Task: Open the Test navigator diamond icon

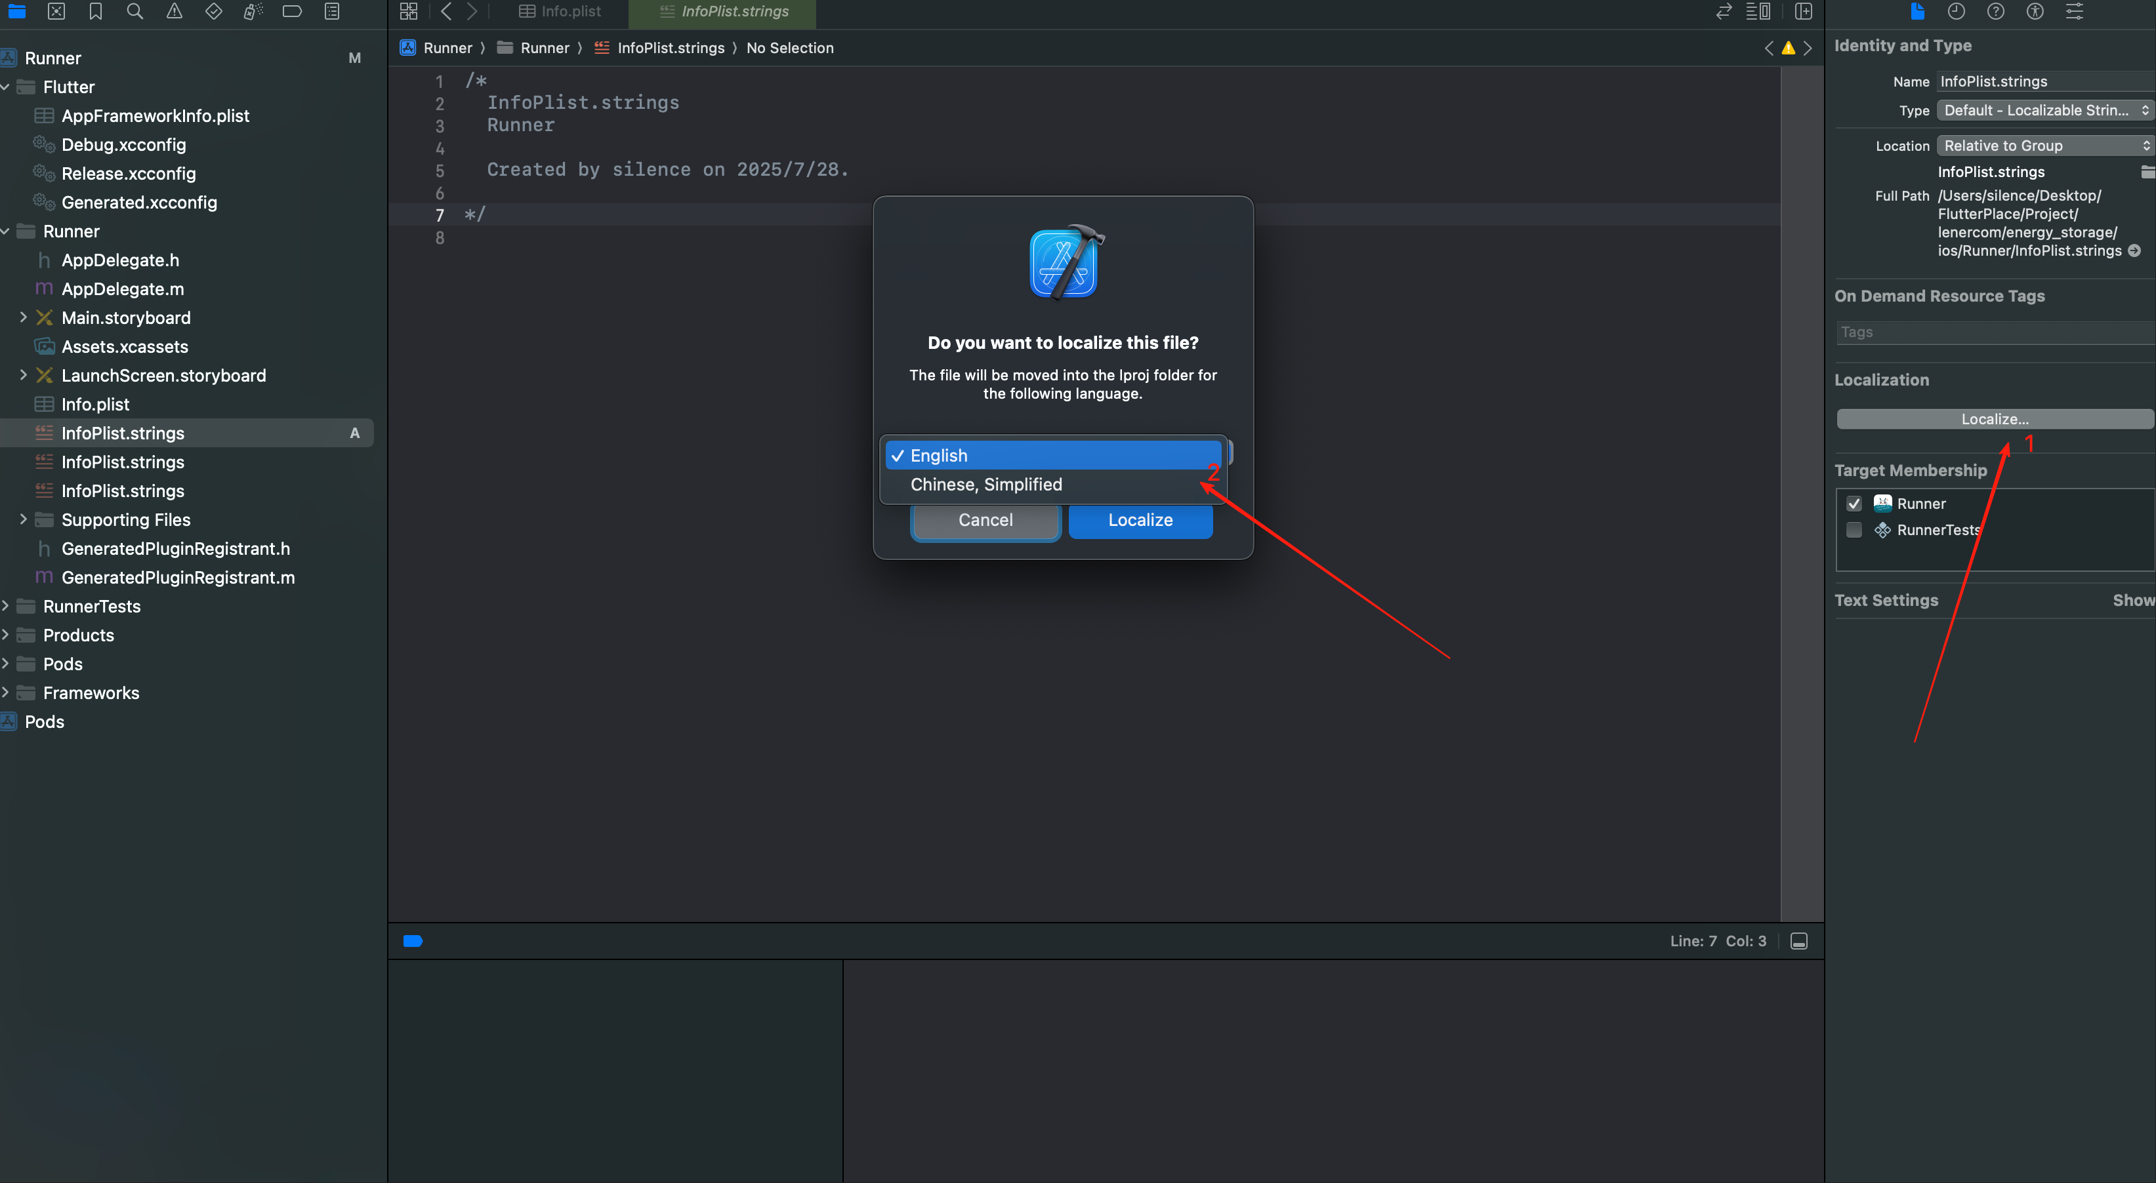Action: tap(213, 12)
